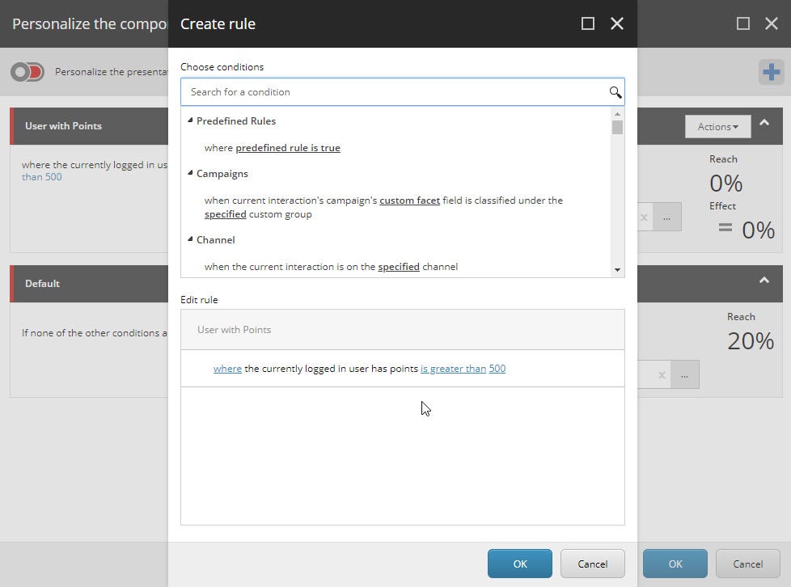791x587 pixels.
Task: Click the ellipsis (...) browse icon in the Default variant row
Action: pyautogui.click(x=685, y=374)
